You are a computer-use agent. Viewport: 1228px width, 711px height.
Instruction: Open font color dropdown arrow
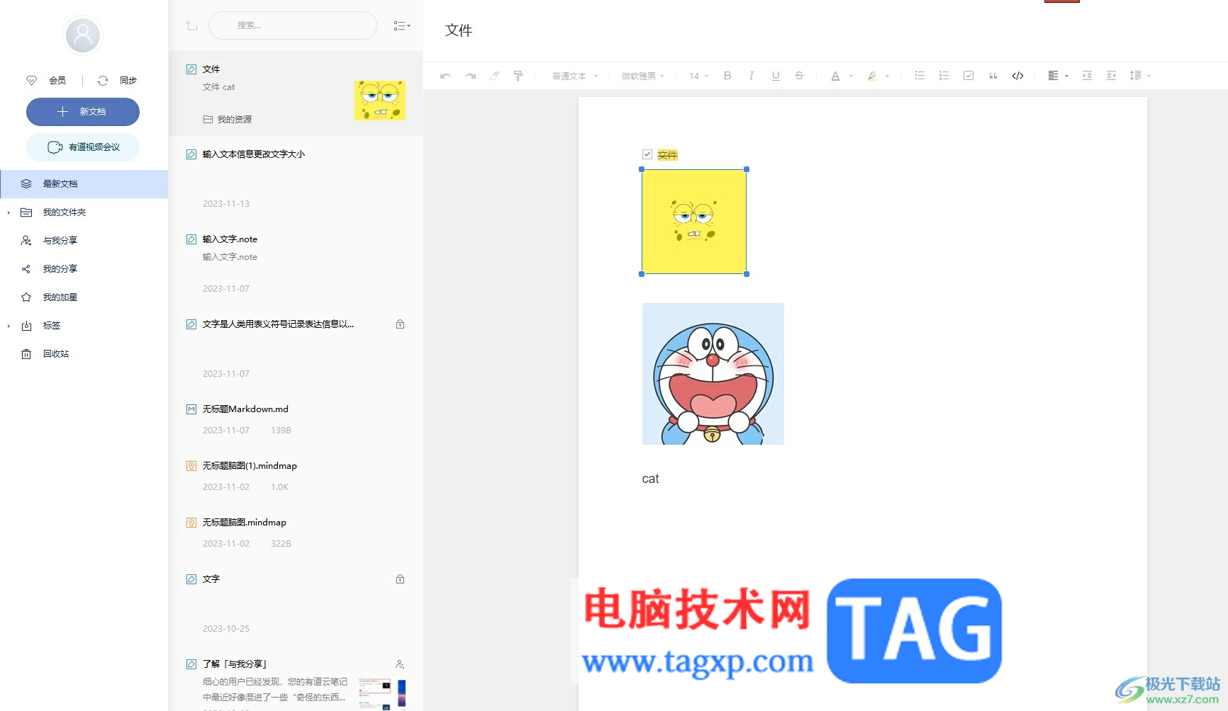coord(851,76)
